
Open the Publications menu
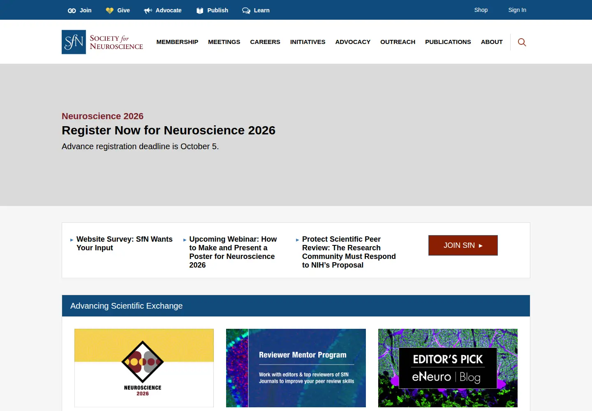448,42
